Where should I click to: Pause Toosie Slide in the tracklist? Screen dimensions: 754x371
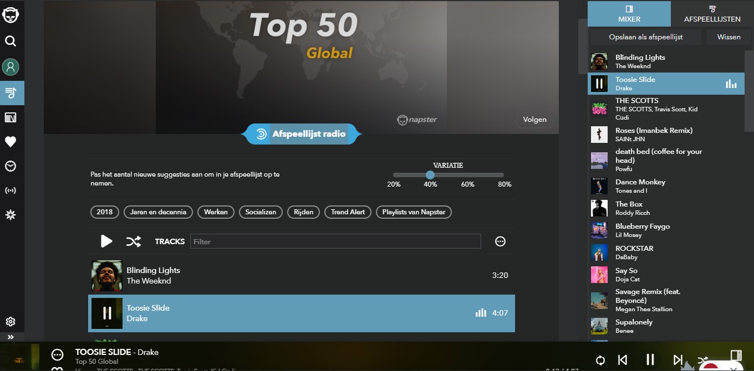click(x=106, y=313)
